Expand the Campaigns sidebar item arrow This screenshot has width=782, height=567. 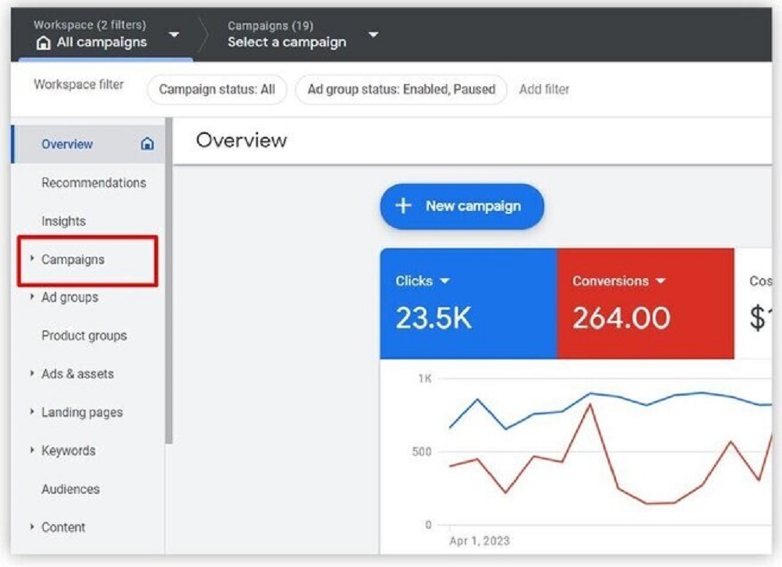point(31,259)
